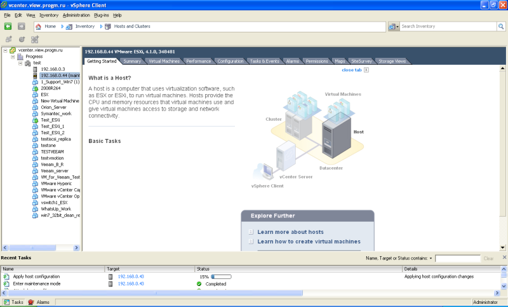Click the first toolbar icon under navigation arrows
508x307 pixels.
pyautogui.click(x=9, y=39)
